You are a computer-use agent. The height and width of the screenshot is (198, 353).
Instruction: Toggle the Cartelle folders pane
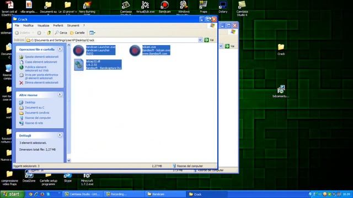77,33
